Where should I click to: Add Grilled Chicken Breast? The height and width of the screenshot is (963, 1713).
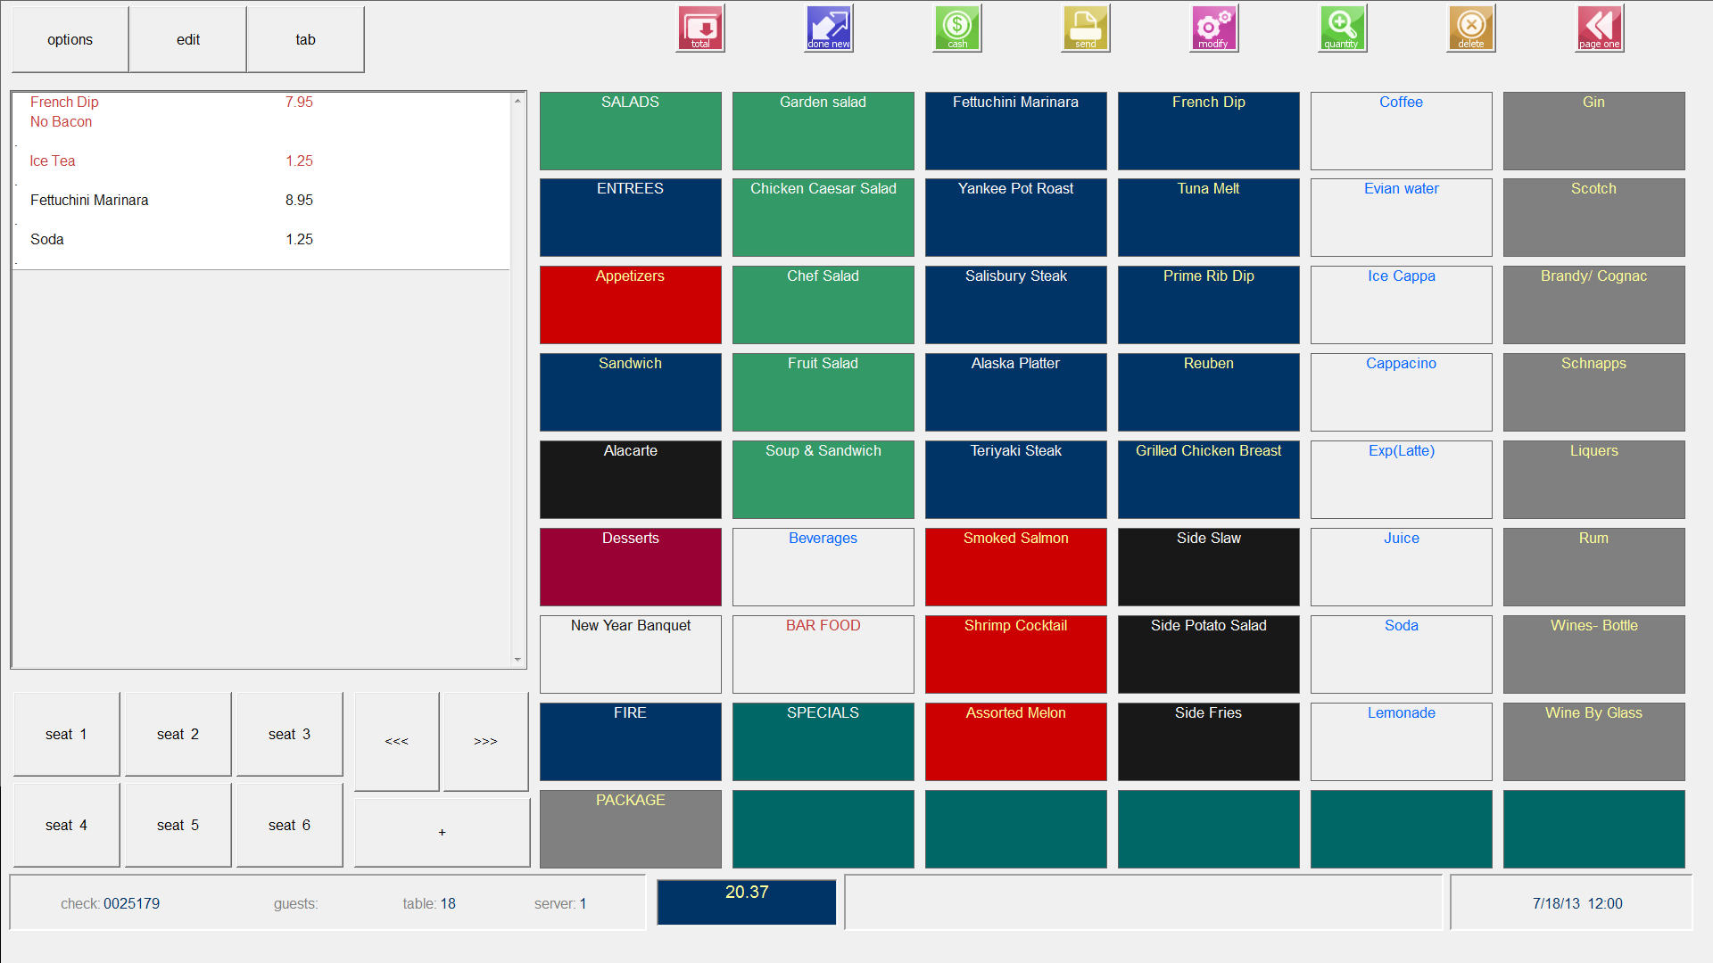(x=1209, y=480)
